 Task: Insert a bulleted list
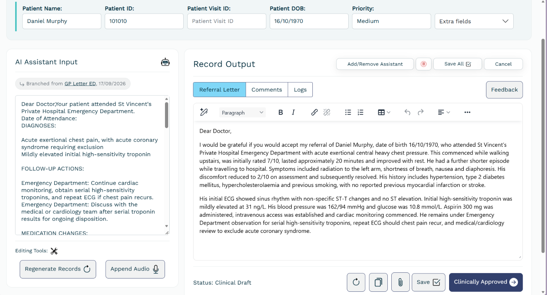coord(348,112)
